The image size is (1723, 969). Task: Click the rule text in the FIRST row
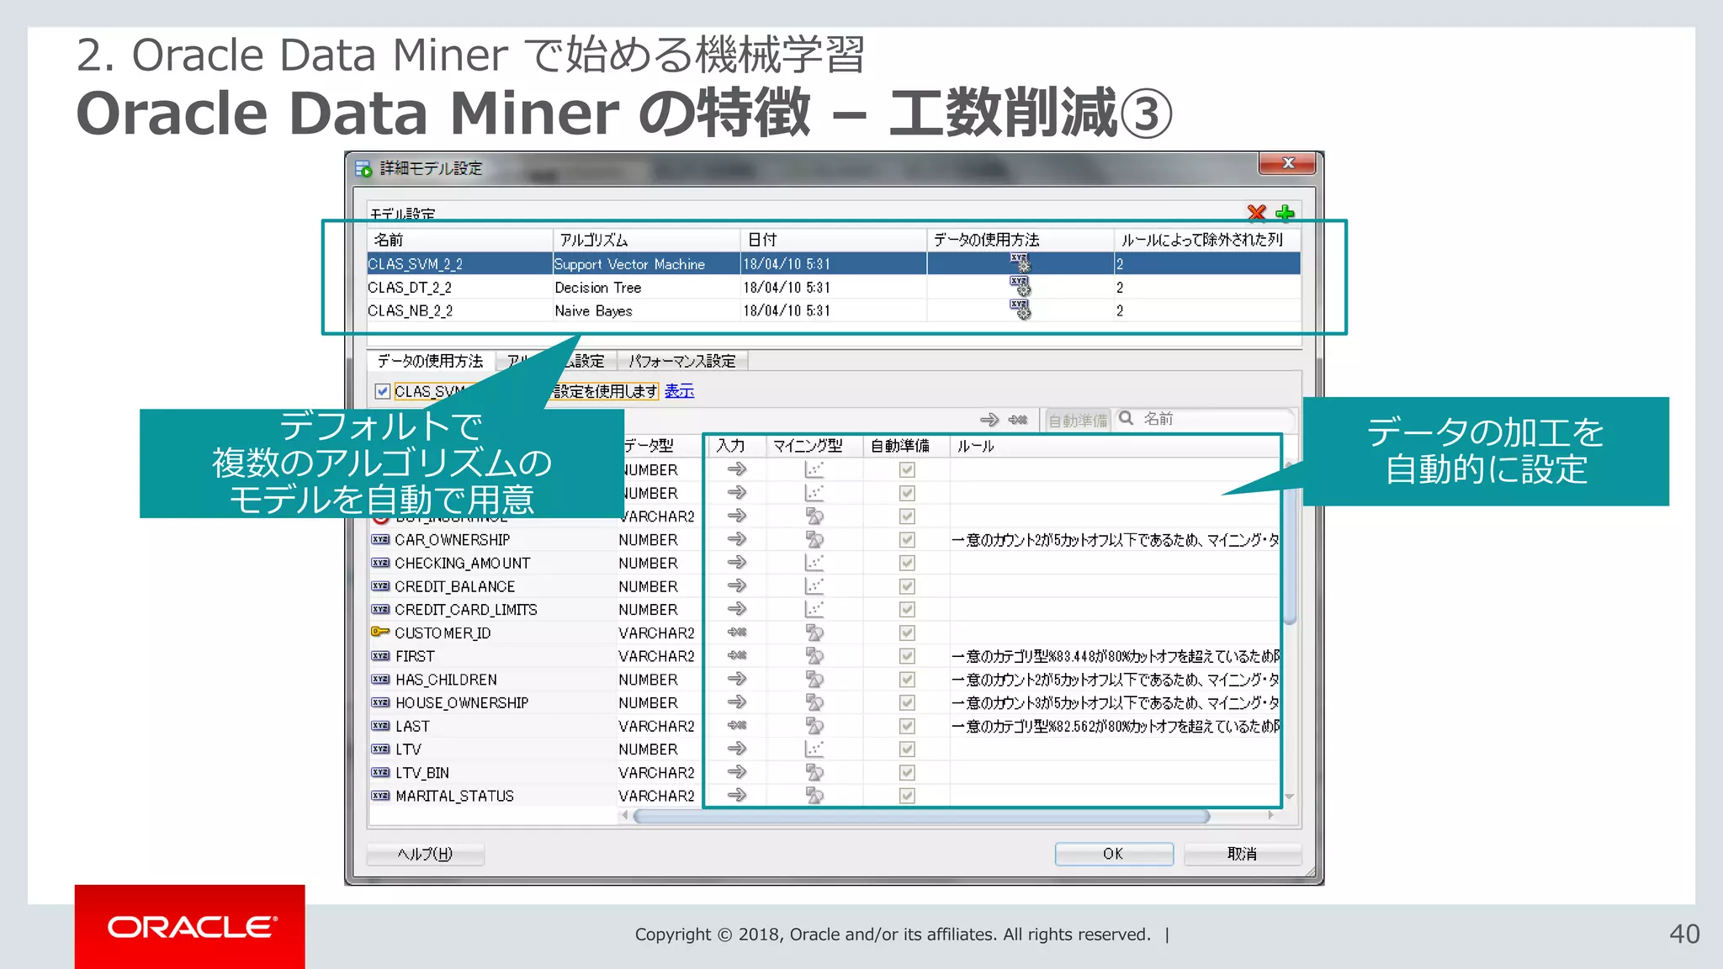[x=1116, y=656]
